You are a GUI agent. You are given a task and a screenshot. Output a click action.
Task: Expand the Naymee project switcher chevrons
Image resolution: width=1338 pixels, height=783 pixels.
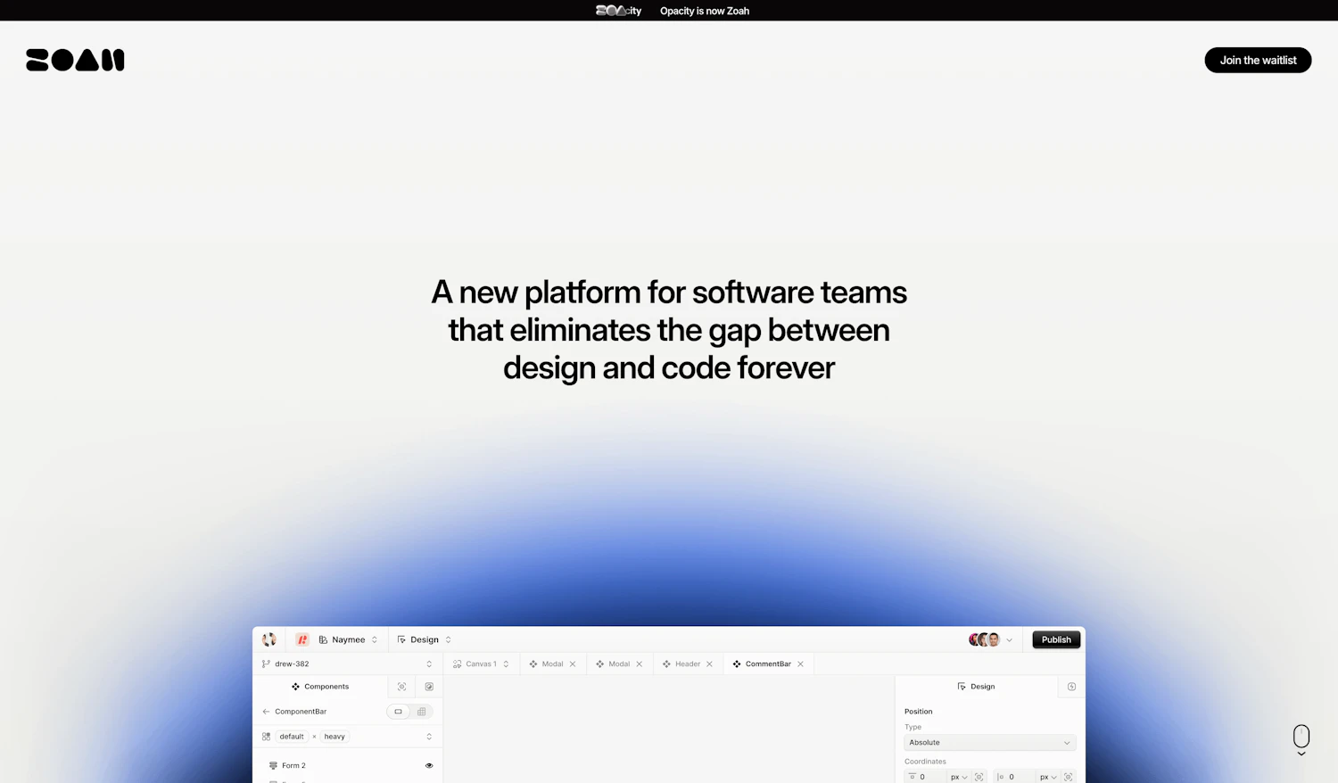pyautogui.click(x=375, y=639)
